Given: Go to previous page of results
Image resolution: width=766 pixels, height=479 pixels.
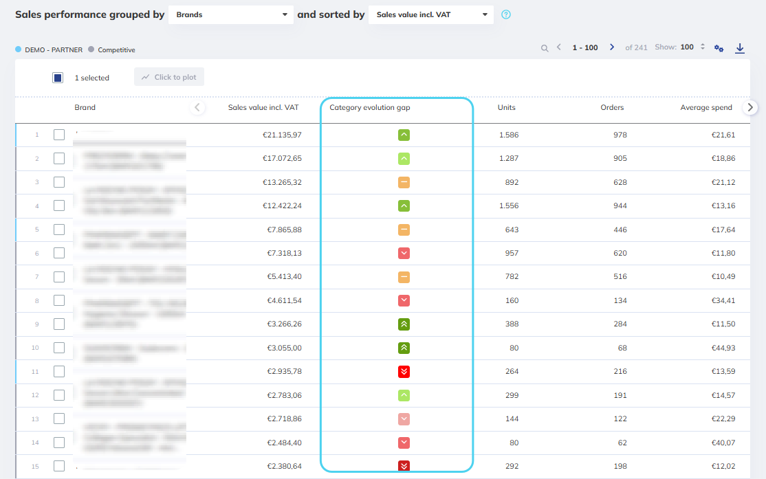Looking at the screenshot, I should [x=559, y=47].
